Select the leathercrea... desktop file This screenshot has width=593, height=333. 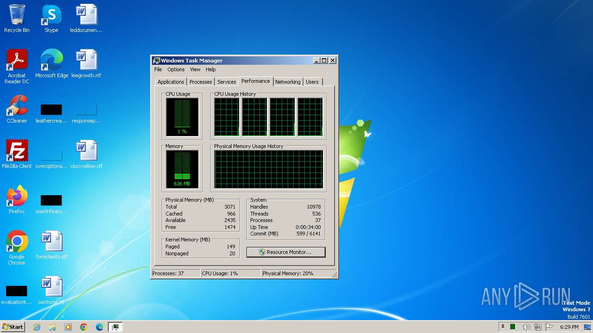[51, 113]
